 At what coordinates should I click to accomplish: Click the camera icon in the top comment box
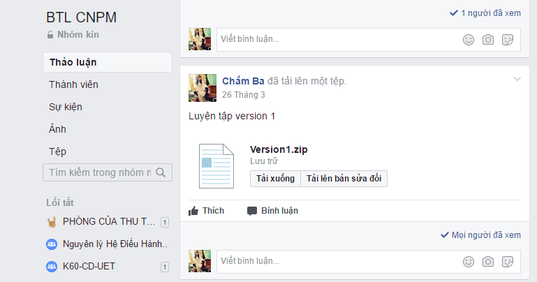(488, 40)
